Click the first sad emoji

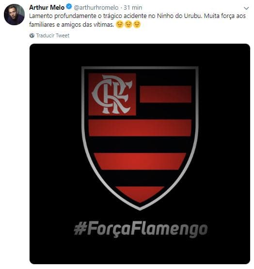120,24
